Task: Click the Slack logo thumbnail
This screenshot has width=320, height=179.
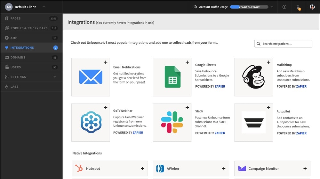Action: [172, 122]
